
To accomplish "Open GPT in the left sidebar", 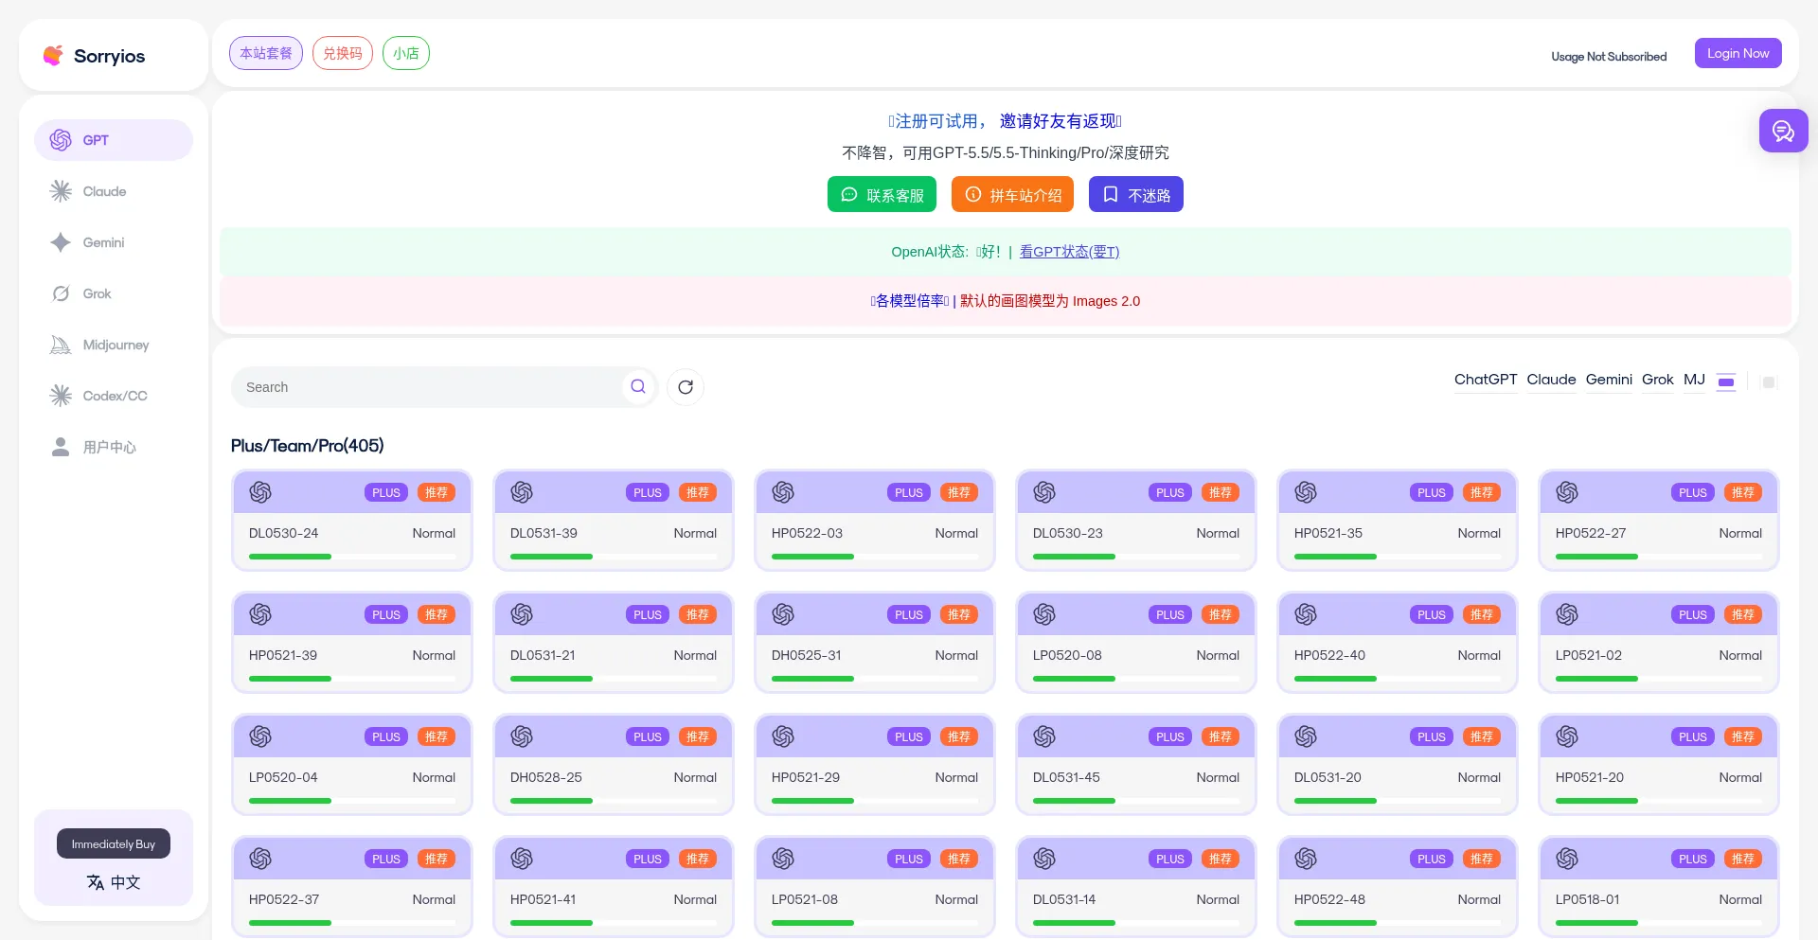I will pyautogui.click(x=114, y=140).
